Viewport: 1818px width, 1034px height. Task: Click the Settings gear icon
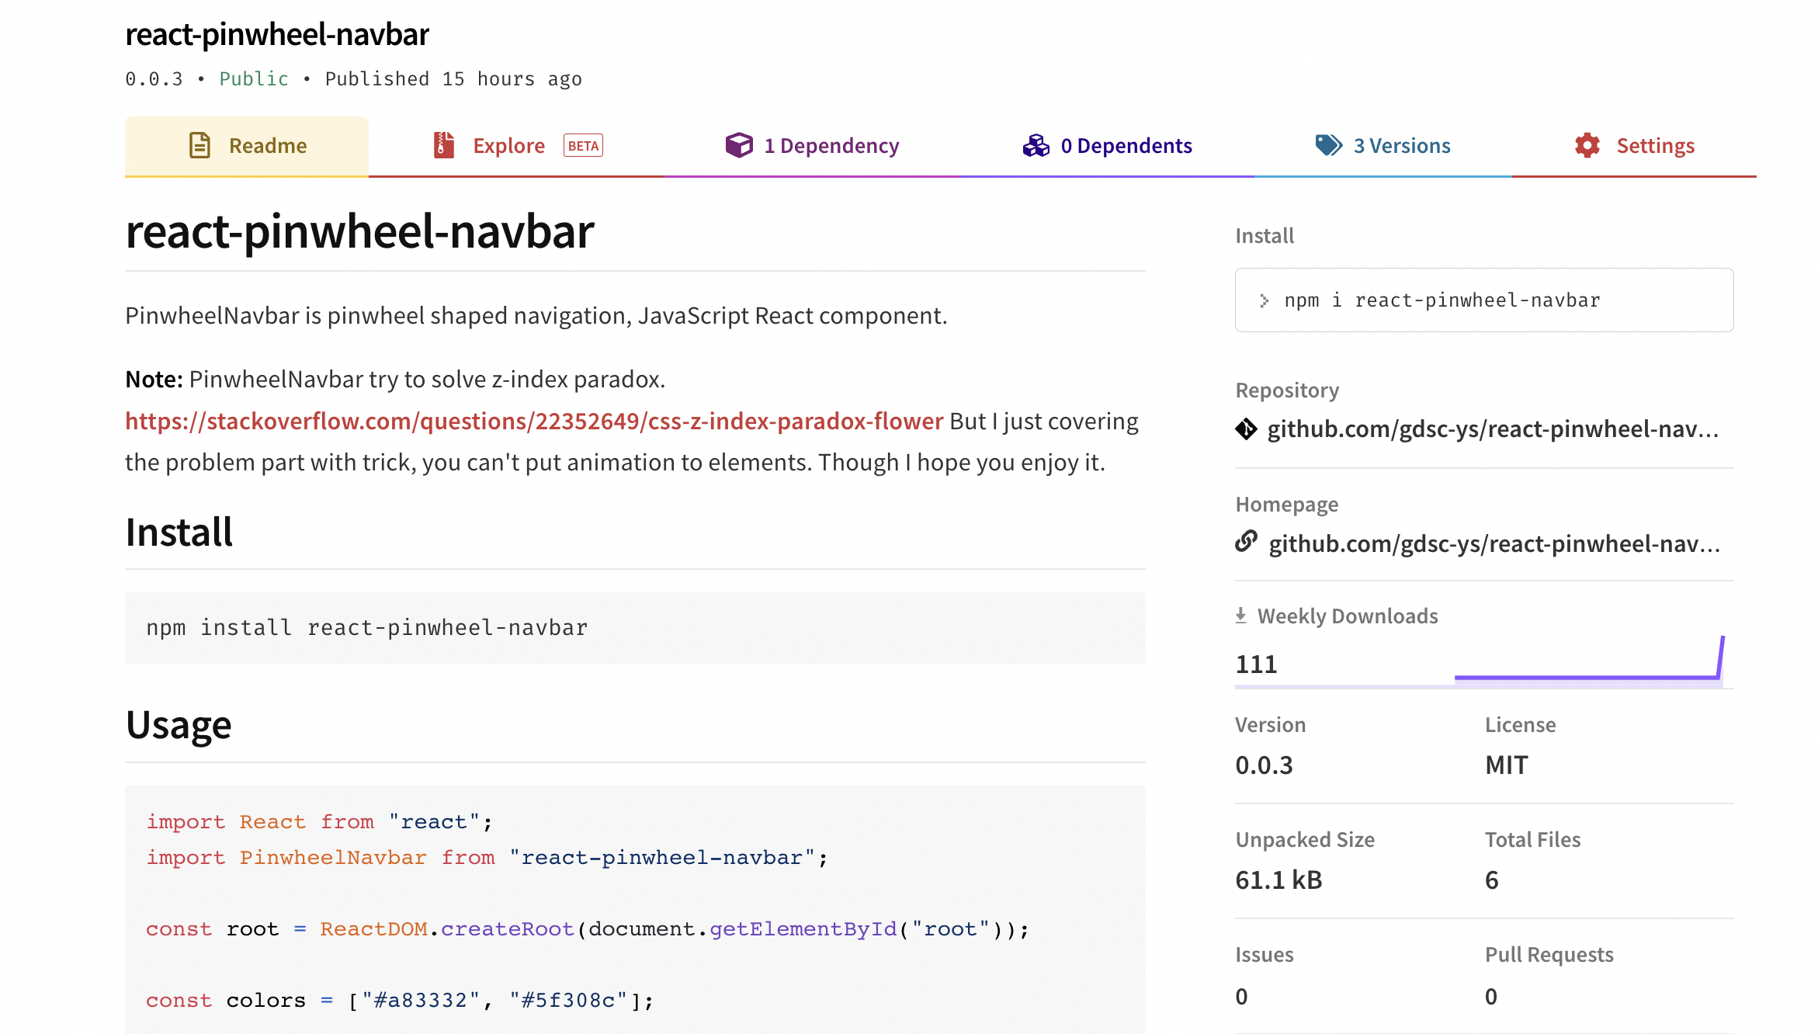(1587, 145)
